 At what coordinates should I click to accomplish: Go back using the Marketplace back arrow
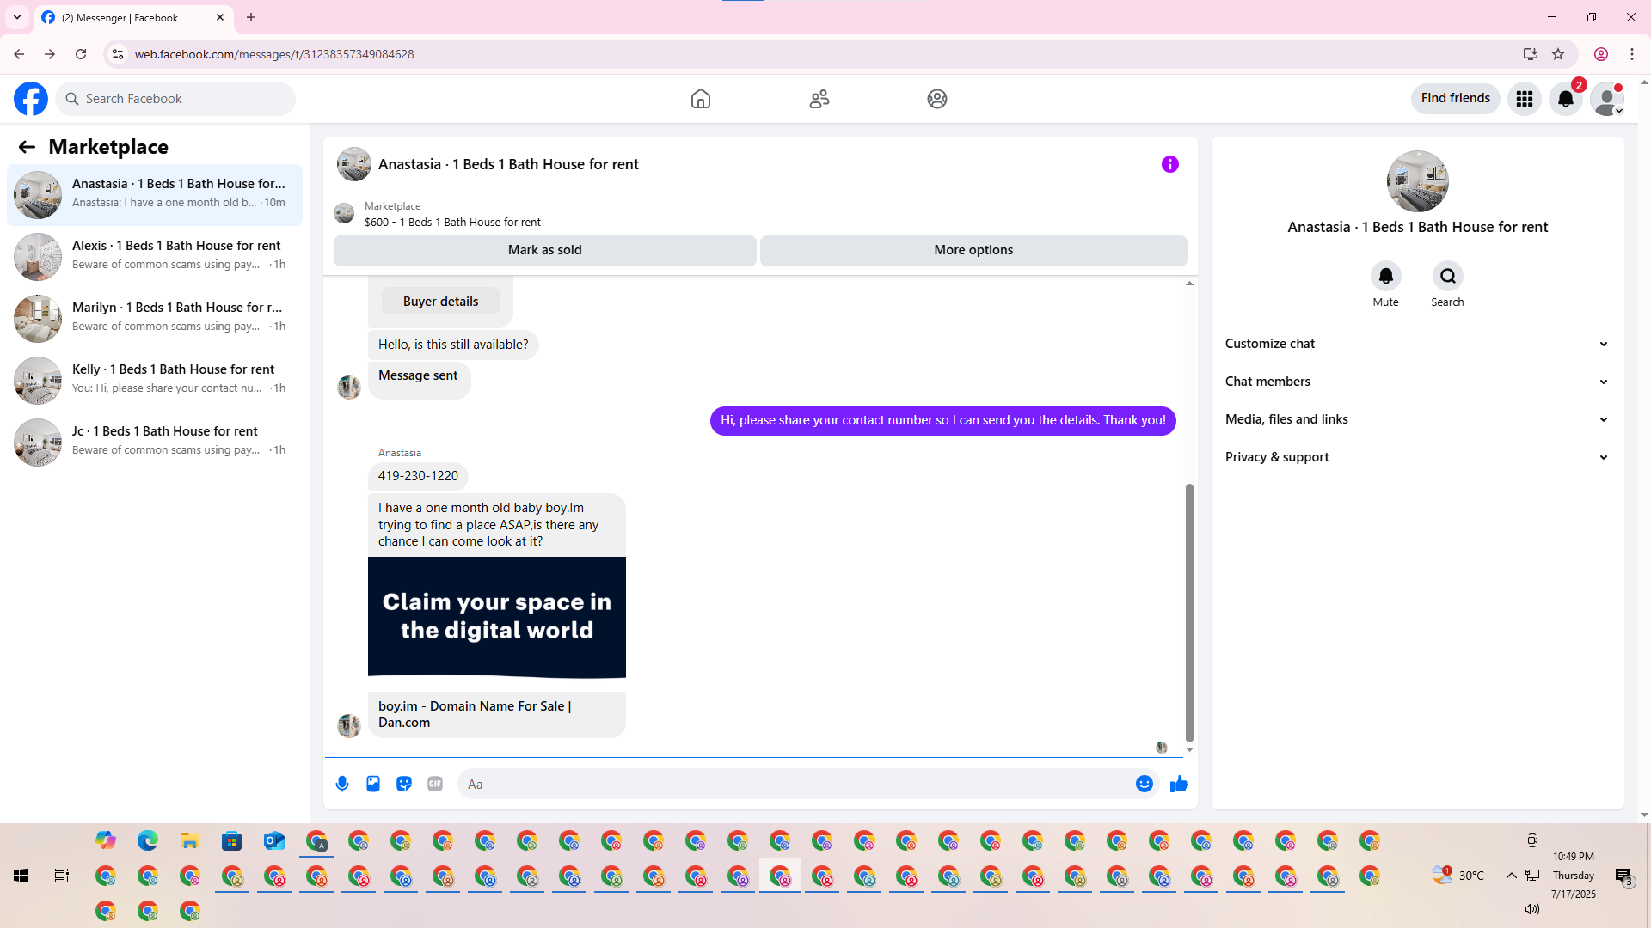tap(27, 147)
